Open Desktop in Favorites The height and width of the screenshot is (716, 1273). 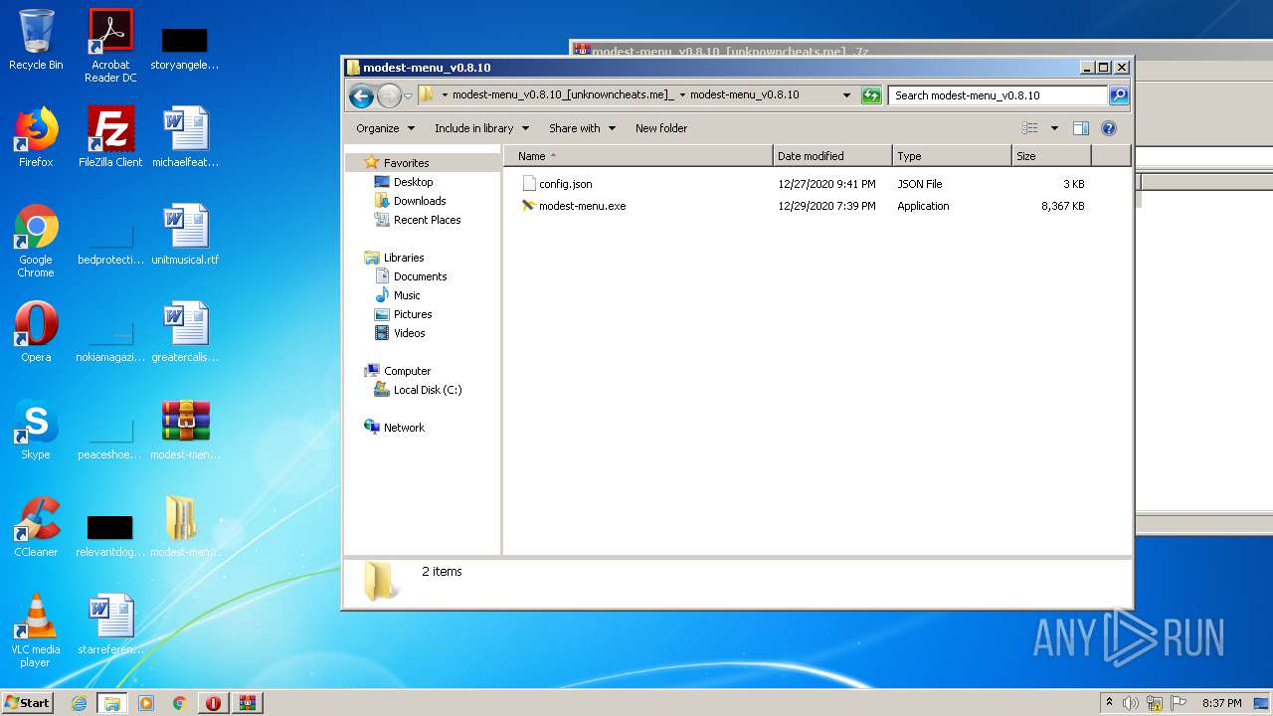coord(413,182)
